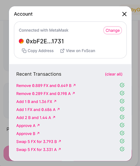Open Add 2 B and 1.44 A transaction

click(x=36, y=118)
